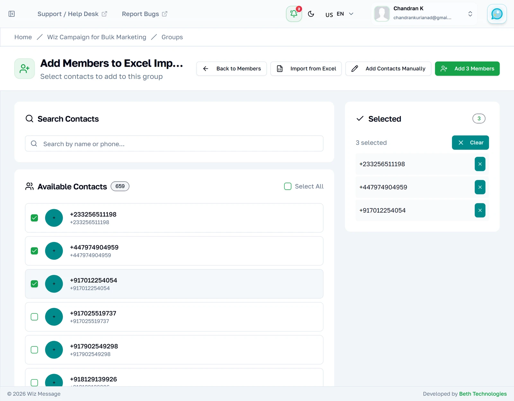Click chandrankurianad@gmai... email text

pyautogui.click(x=422, y=18)
